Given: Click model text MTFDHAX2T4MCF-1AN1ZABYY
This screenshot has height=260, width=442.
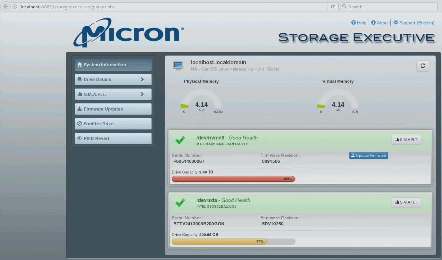Looking at the screenshot, I should (x=222, y=144).
